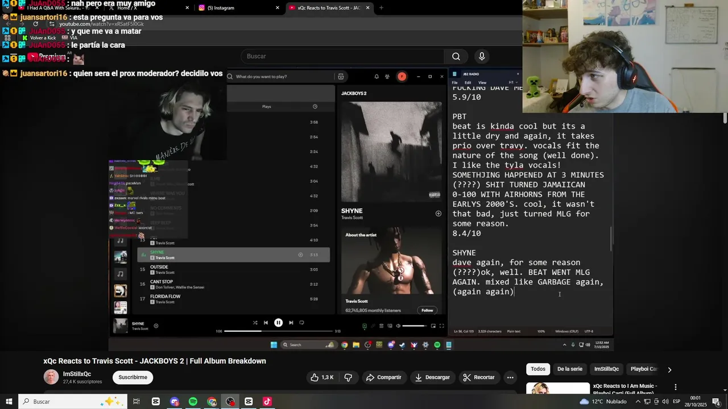Open the Windows Start menu
Image resolution: width=728 pixels, height=409 pixels.
tap(9, 402)
